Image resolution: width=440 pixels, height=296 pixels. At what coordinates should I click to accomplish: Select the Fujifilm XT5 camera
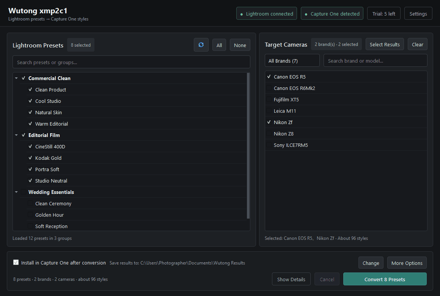(x=269, y=99)
